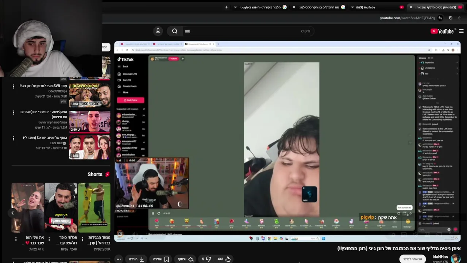Select the youtube.com/watch address bar URL
Viewport: 467px width, 263px height.
(x=407, y=18)
